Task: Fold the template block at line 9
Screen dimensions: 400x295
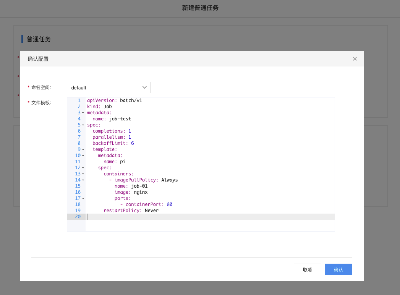Action: tap(83, 149)
